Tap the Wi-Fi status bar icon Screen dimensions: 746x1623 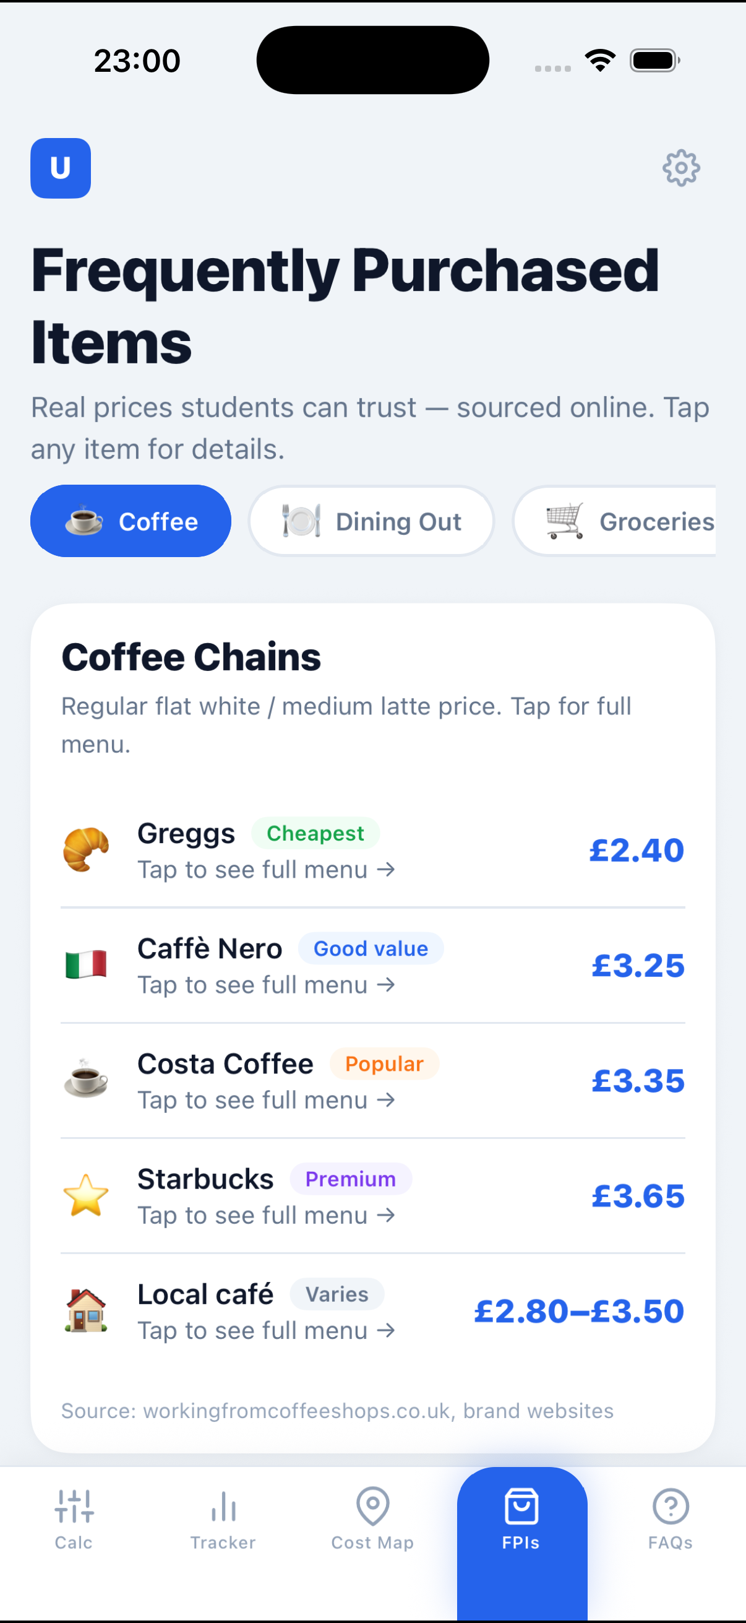click(600, 61)
